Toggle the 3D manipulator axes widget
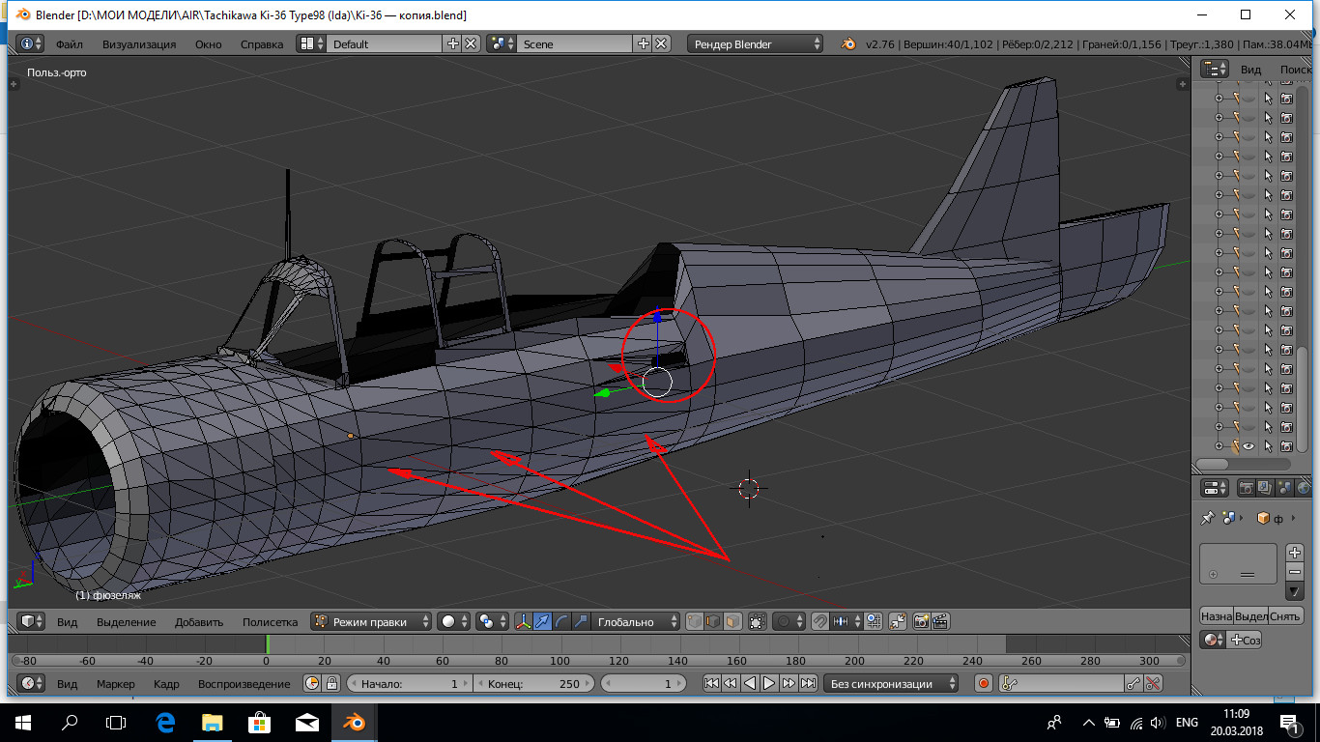This screenshot has width=1320, height=742. tap(524, 622)
